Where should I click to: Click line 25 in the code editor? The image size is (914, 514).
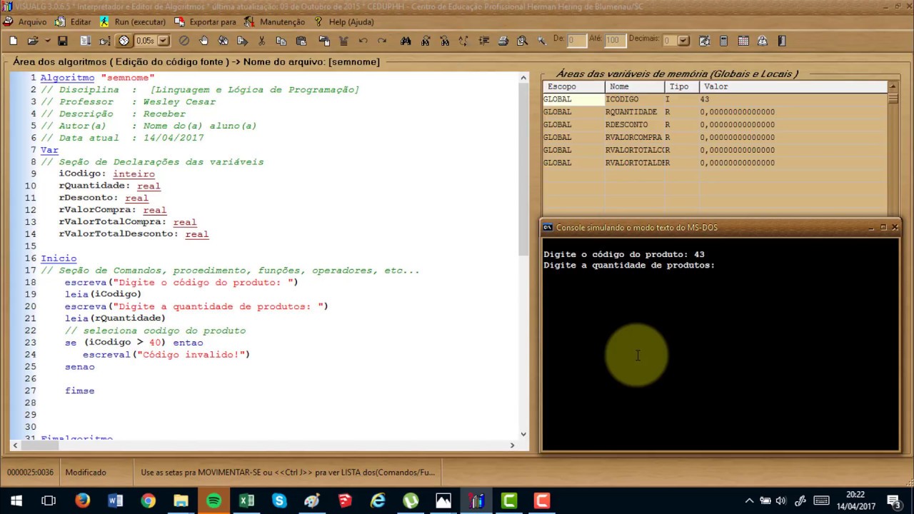coord(278,367)
